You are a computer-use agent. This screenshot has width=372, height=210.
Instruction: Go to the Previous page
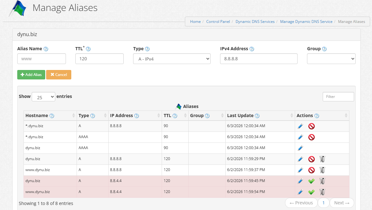301,203
